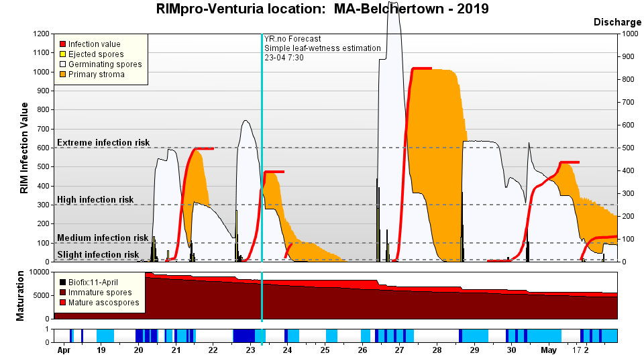The height and width of the screenshot is (359, 644).
Task: Click date axis label 24
Action: click(288, 350)
